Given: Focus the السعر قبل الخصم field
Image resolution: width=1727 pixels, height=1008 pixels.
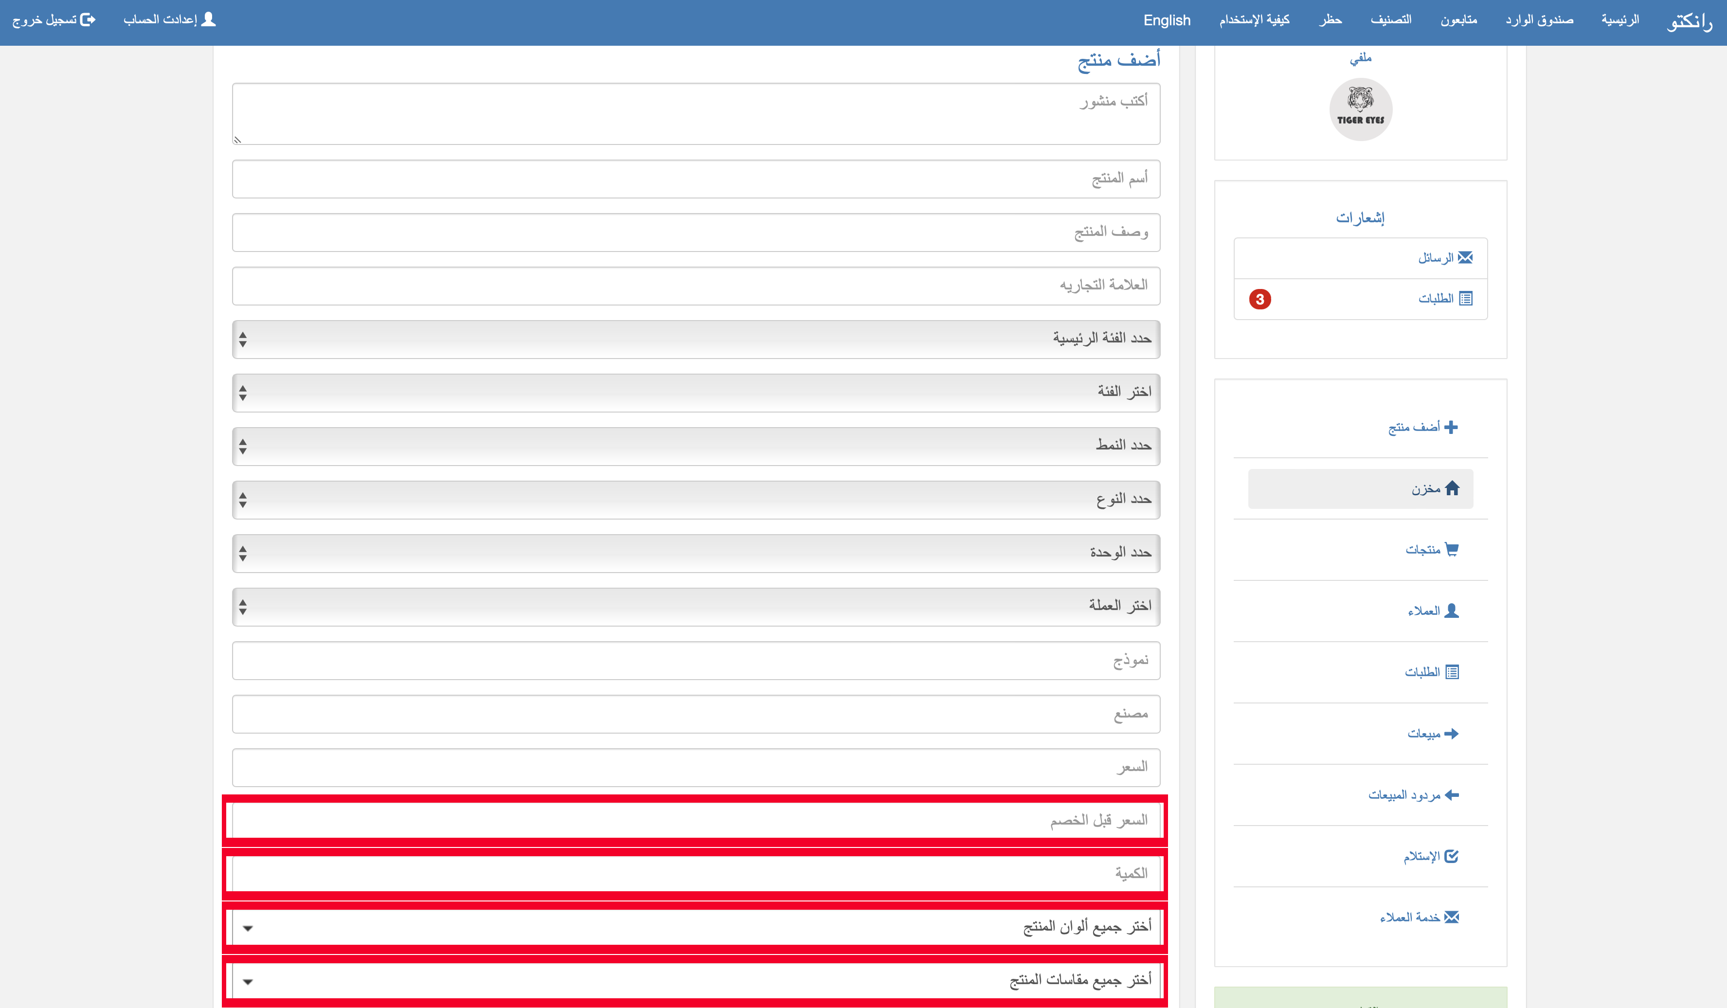Looking at the screenshot, I should (x=696, y=820).
